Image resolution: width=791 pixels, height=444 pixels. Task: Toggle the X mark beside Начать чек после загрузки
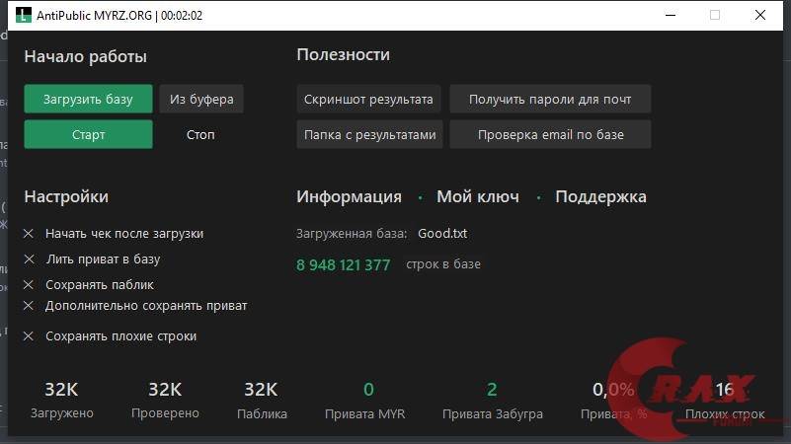tap(29, 233)
